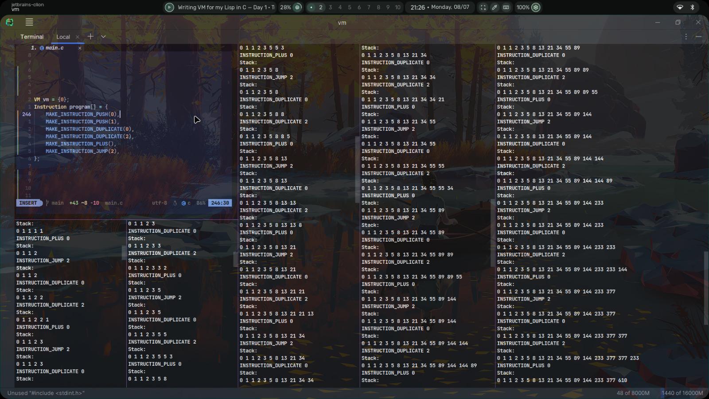Open the hamburger main menu

29,22
